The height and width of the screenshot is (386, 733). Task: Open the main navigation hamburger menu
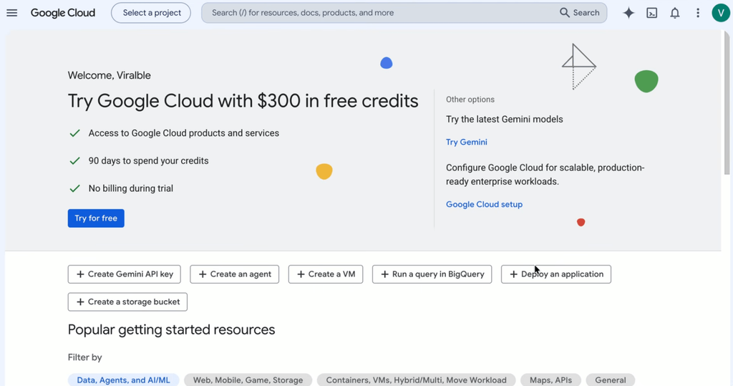point(11,13)
